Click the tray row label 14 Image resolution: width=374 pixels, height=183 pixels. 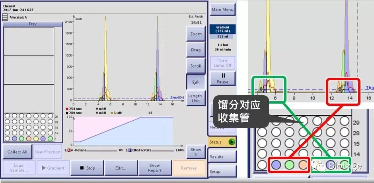56,133
